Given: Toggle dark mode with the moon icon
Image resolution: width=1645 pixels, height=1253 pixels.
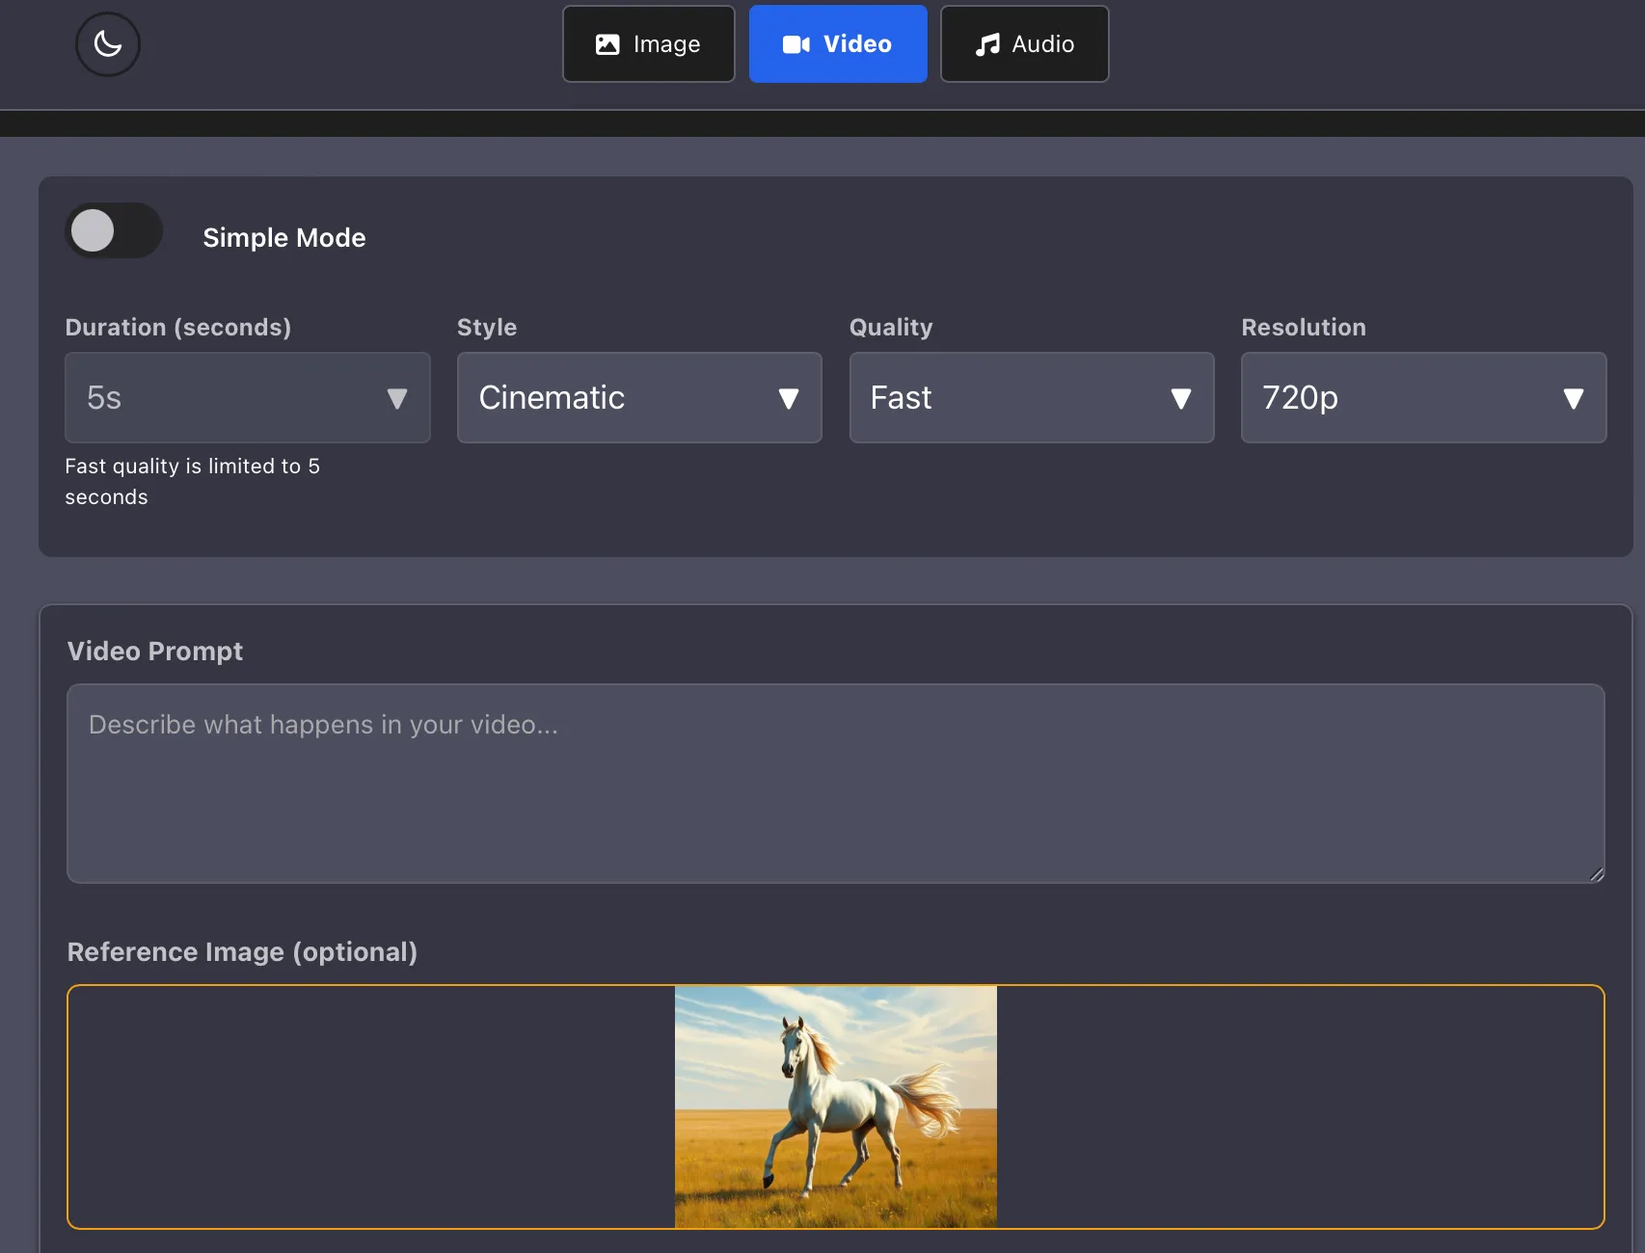Looking at the screenshot, I should (108, 43).
